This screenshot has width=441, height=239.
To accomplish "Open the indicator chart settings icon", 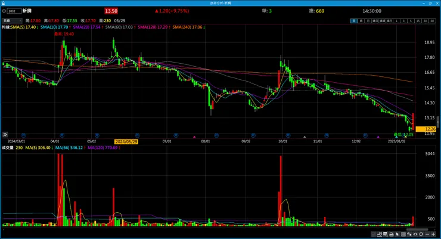I will click(380, 234).
